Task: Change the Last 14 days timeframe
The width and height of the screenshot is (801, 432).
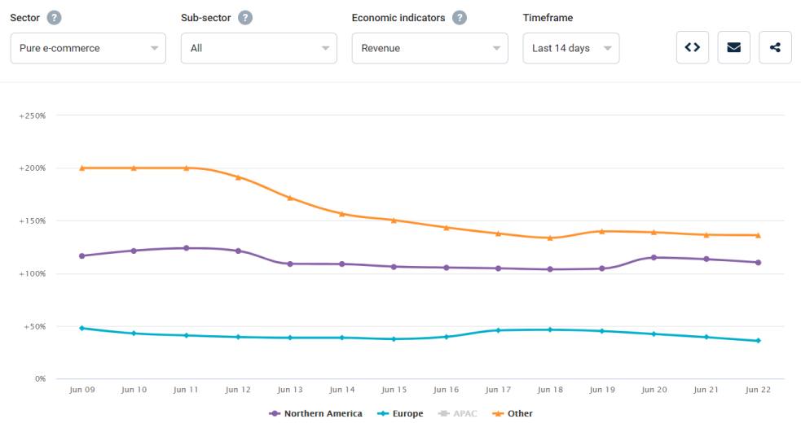Action: click(x=570, y=48)
